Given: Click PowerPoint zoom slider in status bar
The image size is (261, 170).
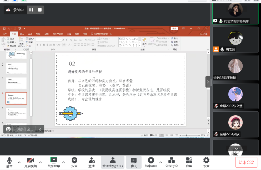Looking at the screenshot, I should click(187, 135).
